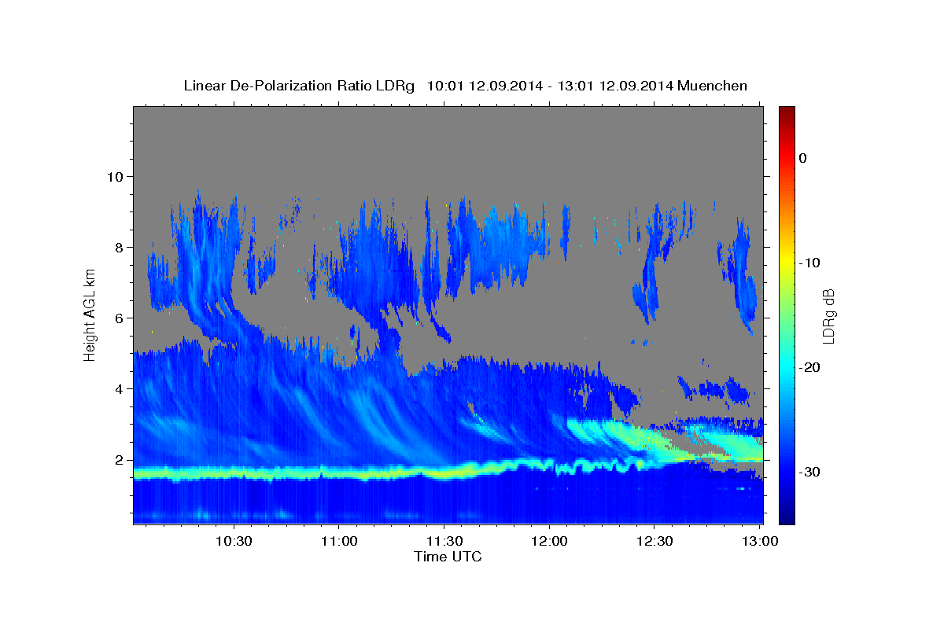Viewport: 944px width, 629px height.
Task: Click the height tick label '2'
Action: [120, 459]
